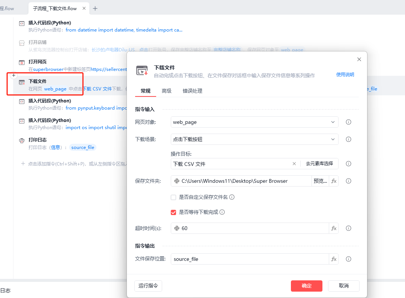Viewport: 405px width, 298px height.
Task: Click the 打开网页 browser step icon
Action: click(22, 63)
